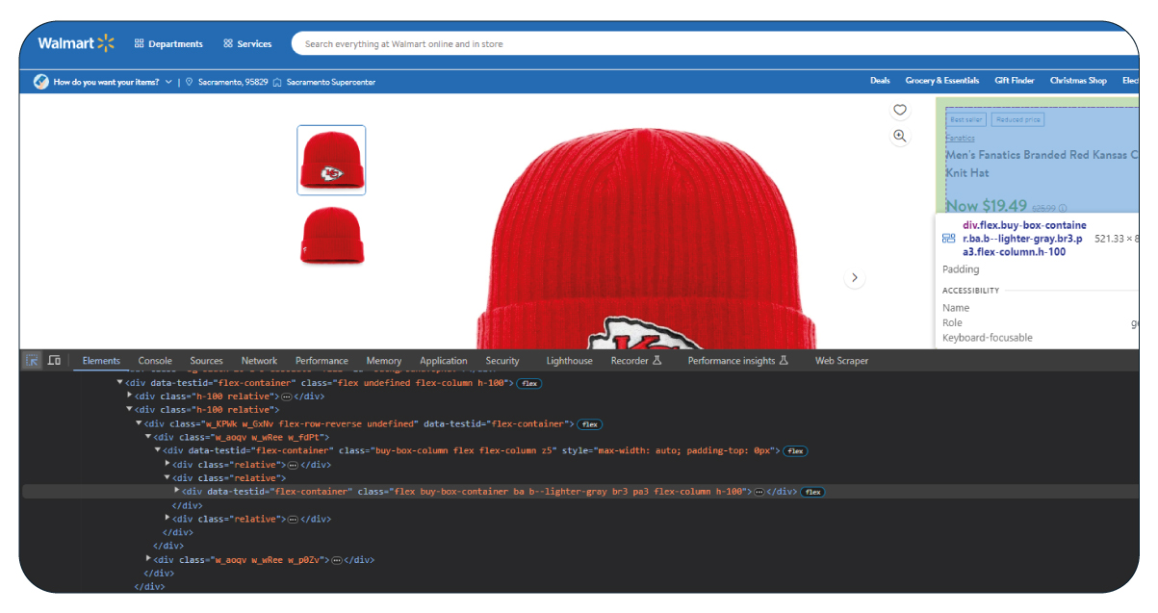Visit the Christmas Shop link
Image resolution: width=1158 pixels, height=613 pixels.
coord(1078,81)
